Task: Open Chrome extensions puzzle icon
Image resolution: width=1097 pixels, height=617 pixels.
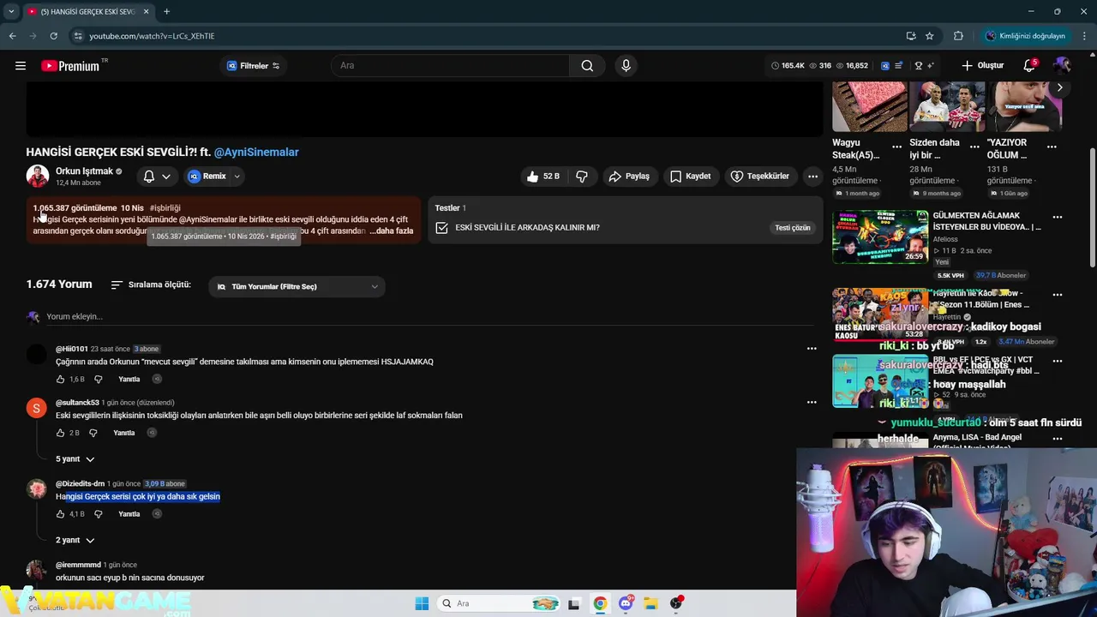Action: [958, 36]
